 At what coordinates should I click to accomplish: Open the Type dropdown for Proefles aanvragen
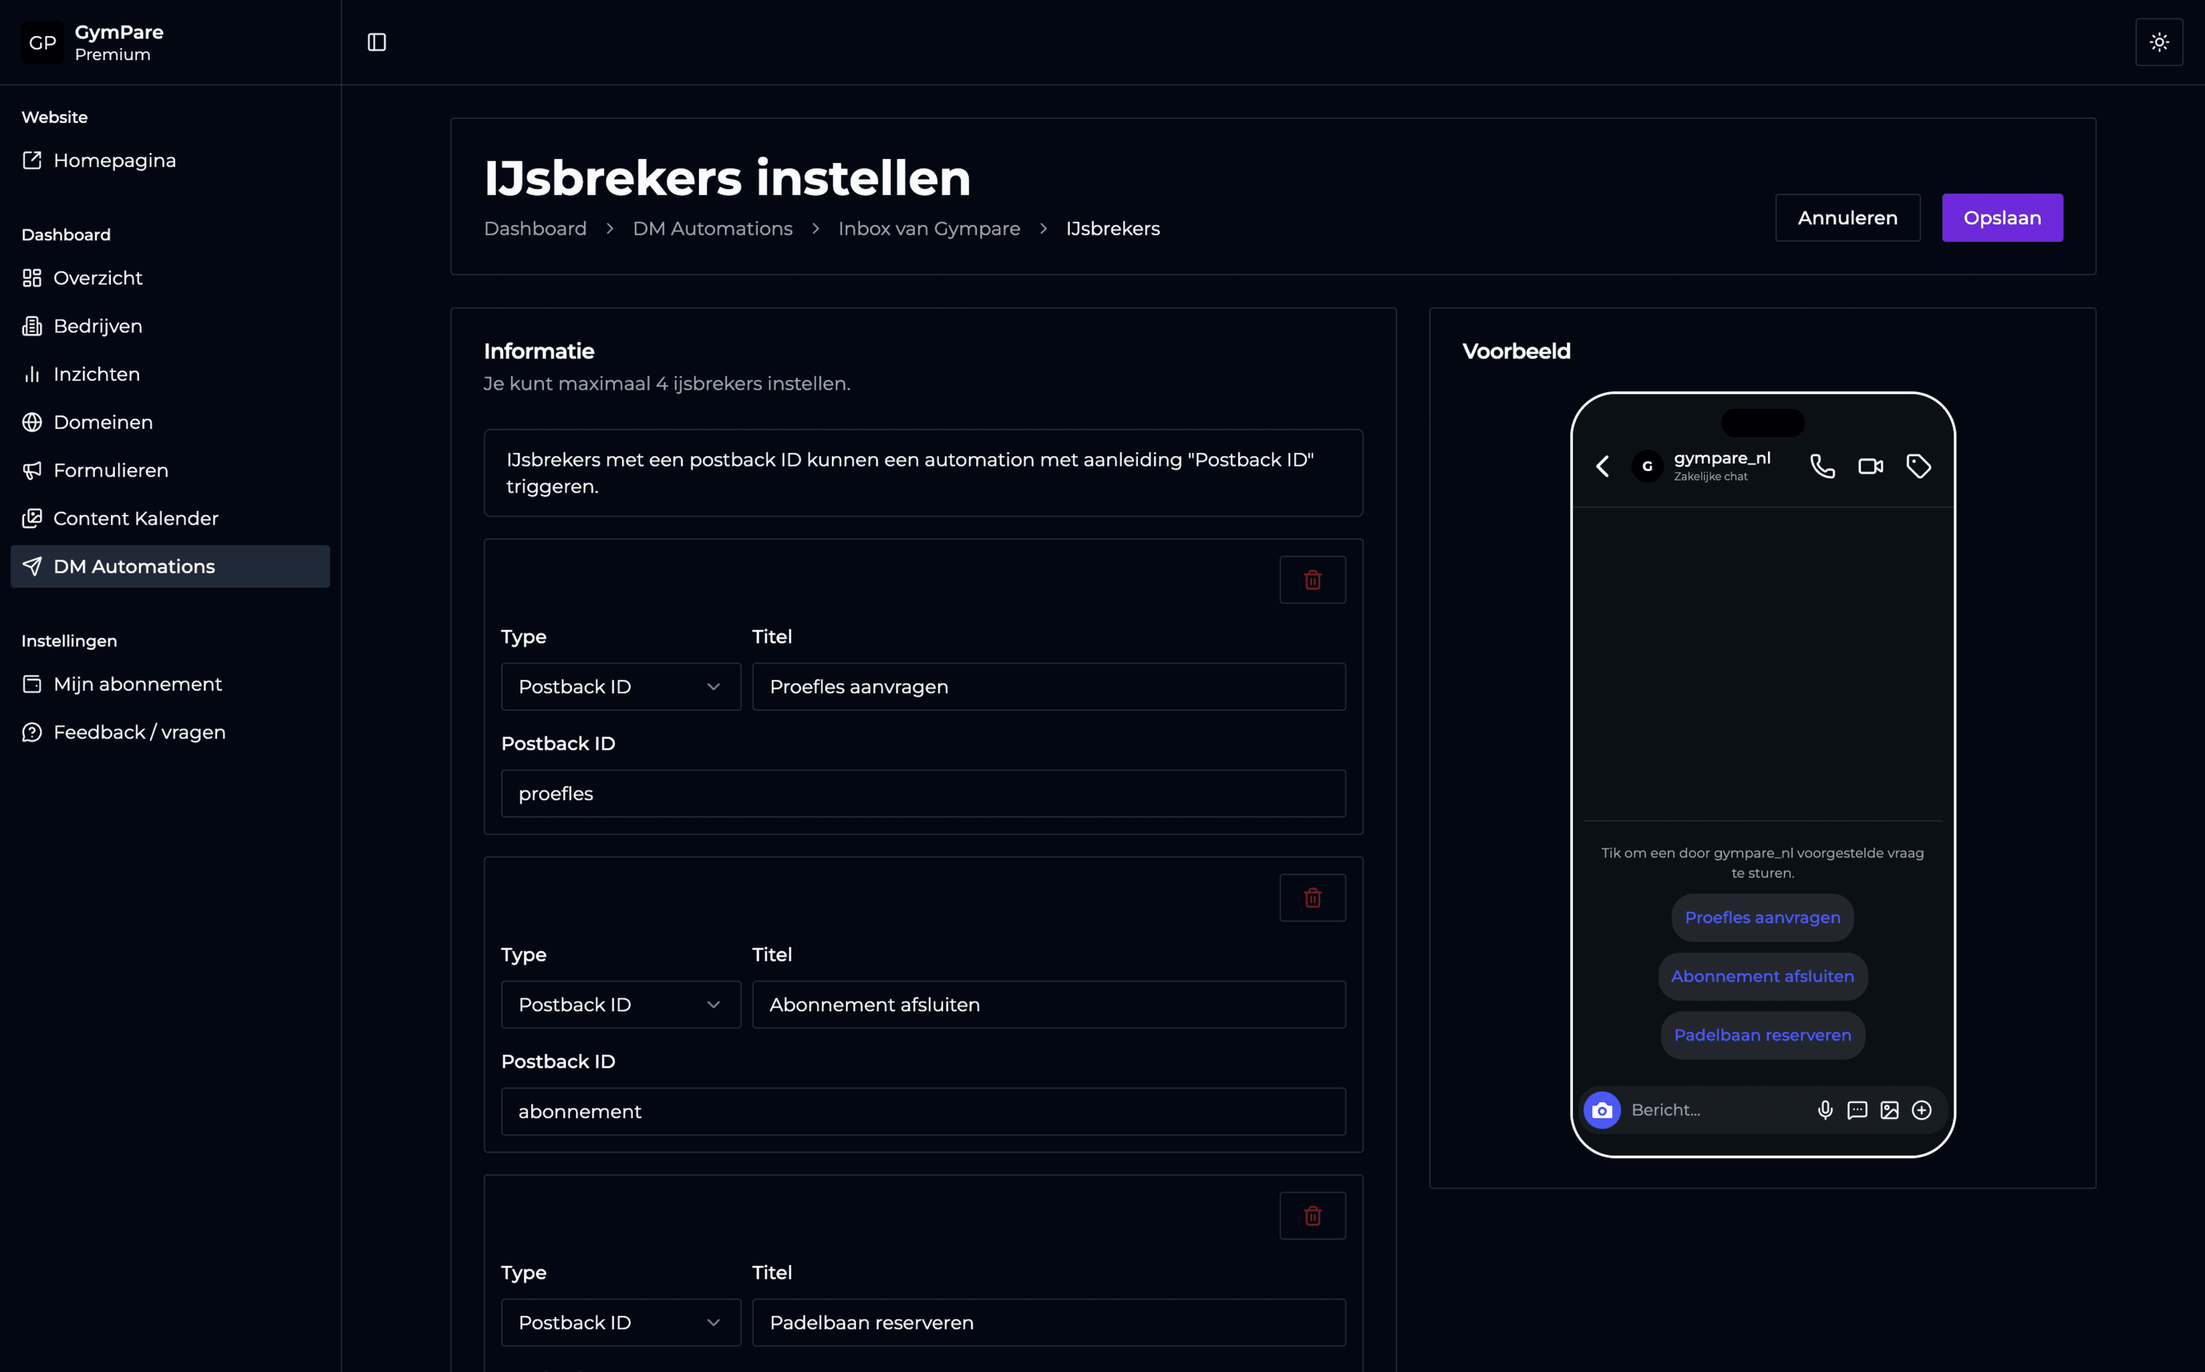tap(621, 687)
